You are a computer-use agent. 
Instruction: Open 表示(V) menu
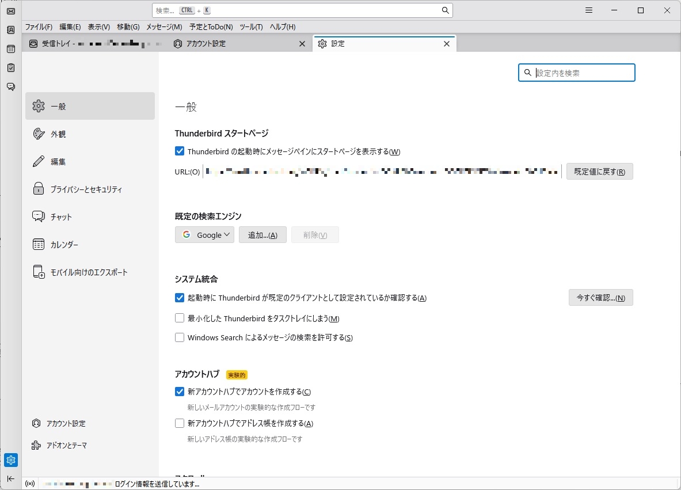coord(98,27)
